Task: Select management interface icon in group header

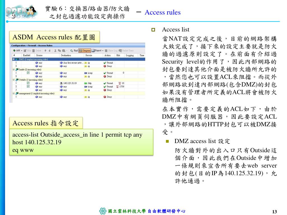Action: pyautogui.click(x=17, y=94)
